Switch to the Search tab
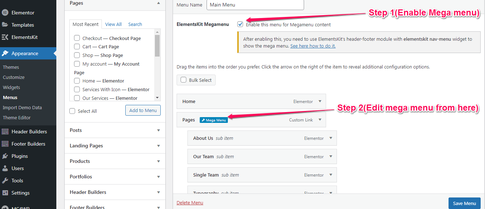Screen dimensions: 485x209 click(135, 24)
